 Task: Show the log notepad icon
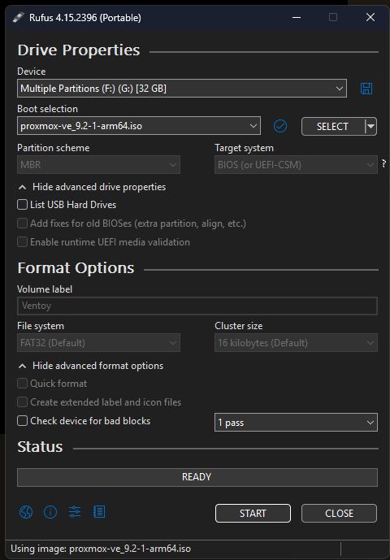[x=99, y=512]
